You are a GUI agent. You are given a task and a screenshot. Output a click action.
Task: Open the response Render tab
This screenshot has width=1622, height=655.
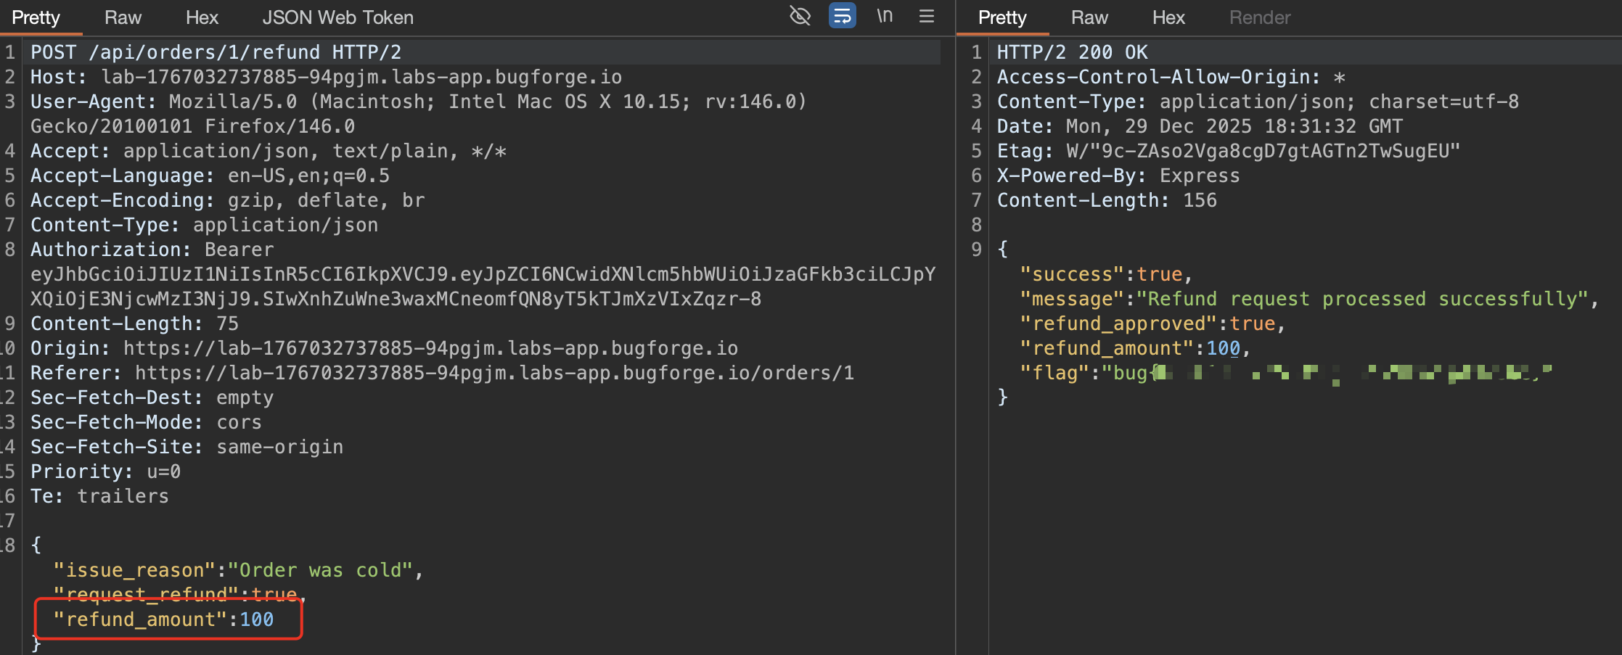tap(1260, 17)
